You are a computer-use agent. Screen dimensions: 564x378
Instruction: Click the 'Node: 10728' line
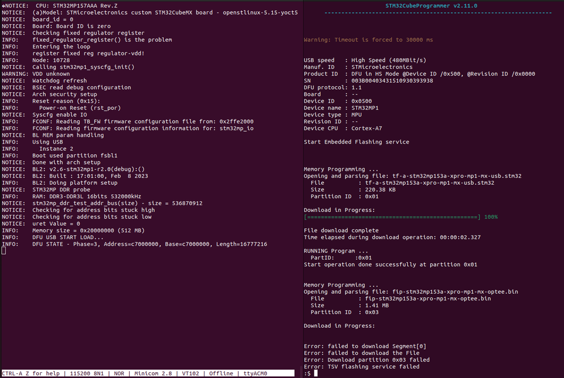[36, 60]
